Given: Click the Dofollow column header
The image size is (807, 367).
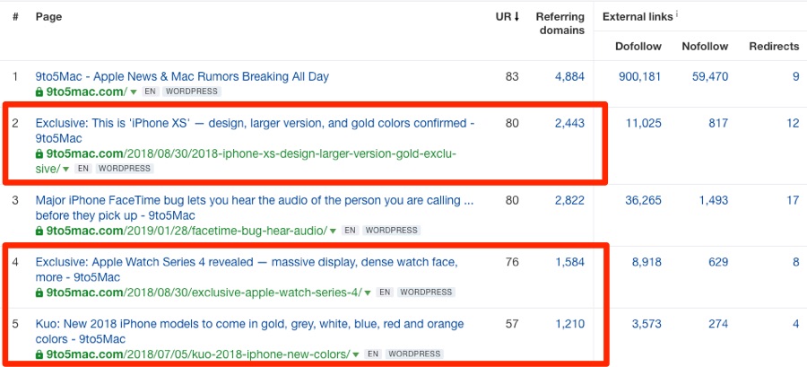Looking at the screenshot, I should tap(638, 47).
